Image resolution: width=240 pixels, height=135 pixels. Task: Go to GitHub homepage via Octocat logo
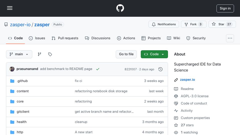pyautogui.click(x=120, y=8)
